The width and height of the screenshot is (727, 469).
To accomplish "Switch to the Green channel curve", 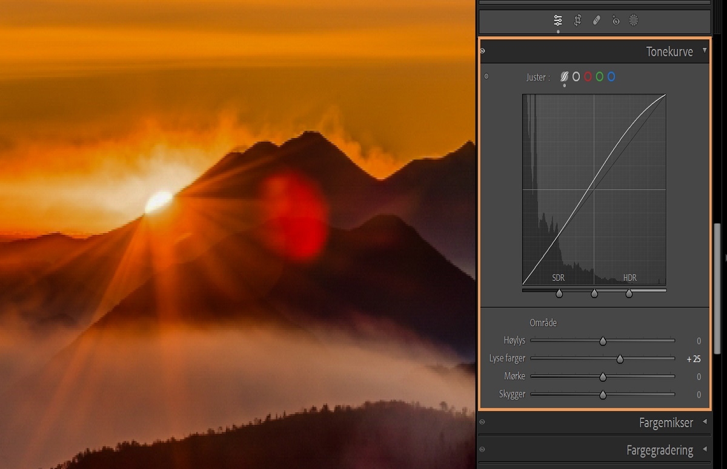I will pyautogui.click(x=600, y=76).
